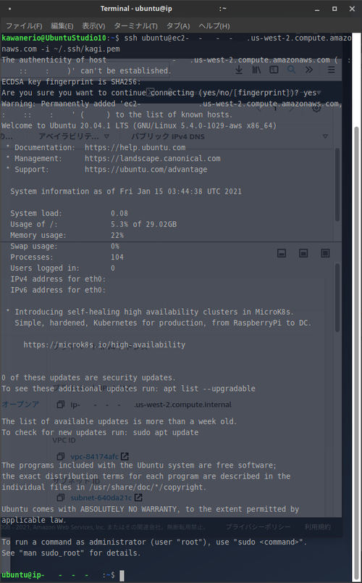Open the 表示(V) menu
The width and height of the screenshot is (362, 583).
pyautogui.click(x=93, y=26)
